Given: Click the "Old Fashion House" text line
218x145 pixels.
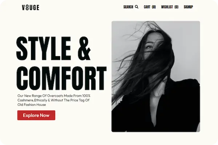Looking at the screenshot, I should (x=32, y=105).
